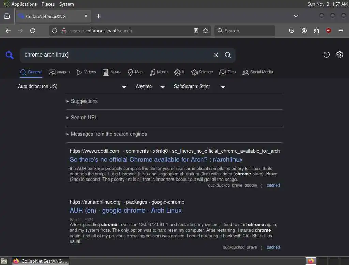Switch to Social Media category
The height and width of the screenshot is (265, 349).
pos(257,72)
